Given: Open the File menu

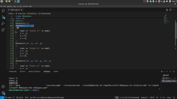Looking at the screenshot, I should pyautogui.click(x=1, y=6).
